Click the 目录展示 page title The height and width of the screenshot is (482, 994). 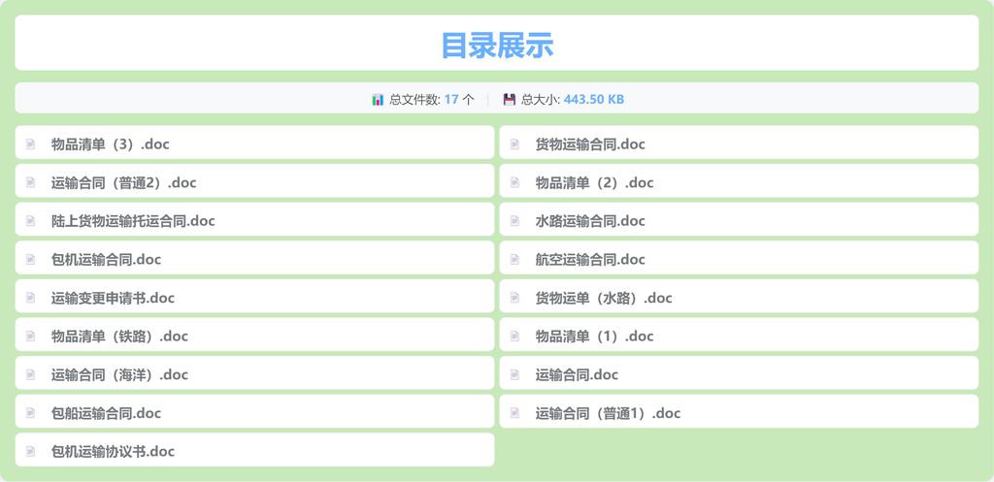click(497, 45)
